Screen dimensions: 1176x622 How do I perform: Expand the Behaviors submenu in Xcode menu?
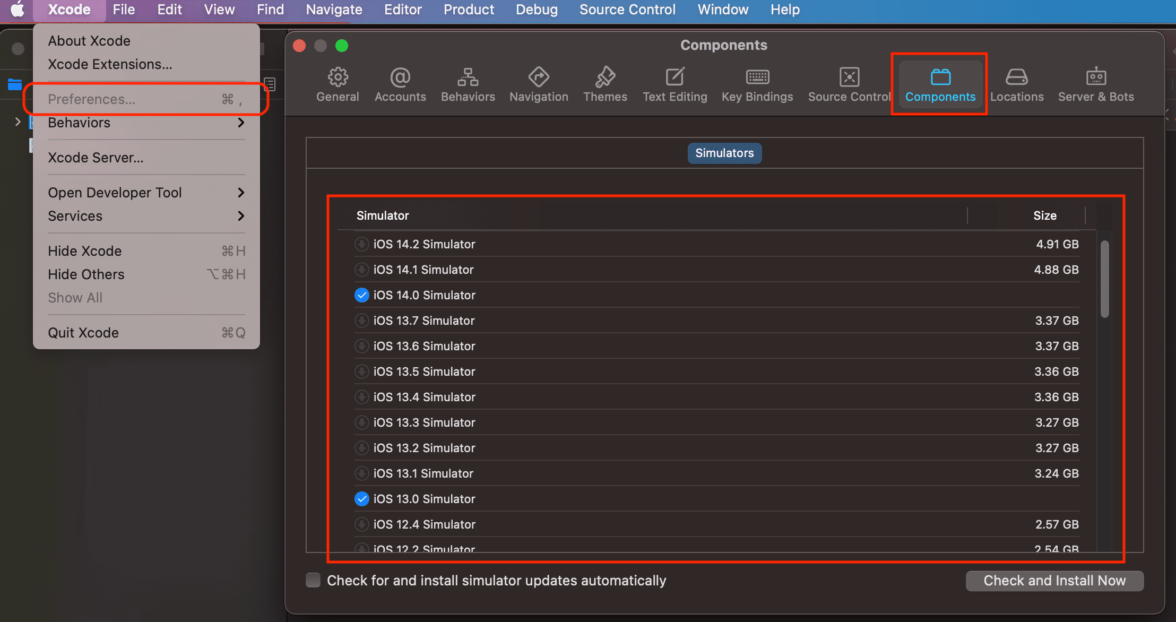146,123
